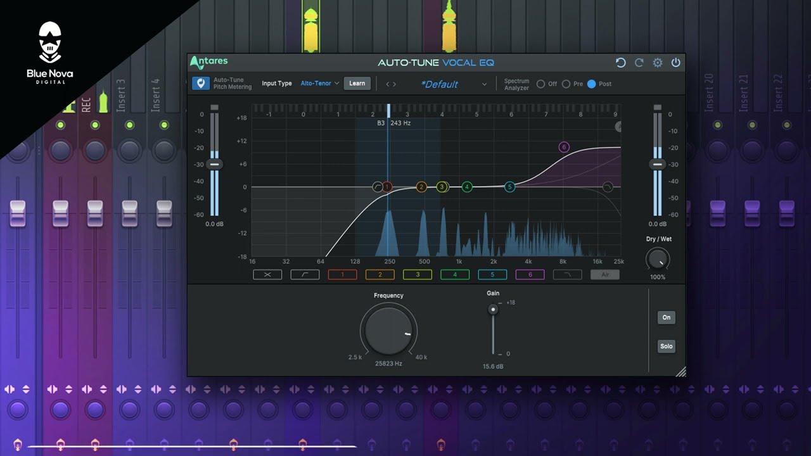Viewport: 811px width, 456px height.
Task: Select the Insert 4 mixer track label
Action: tap(156, 95)
